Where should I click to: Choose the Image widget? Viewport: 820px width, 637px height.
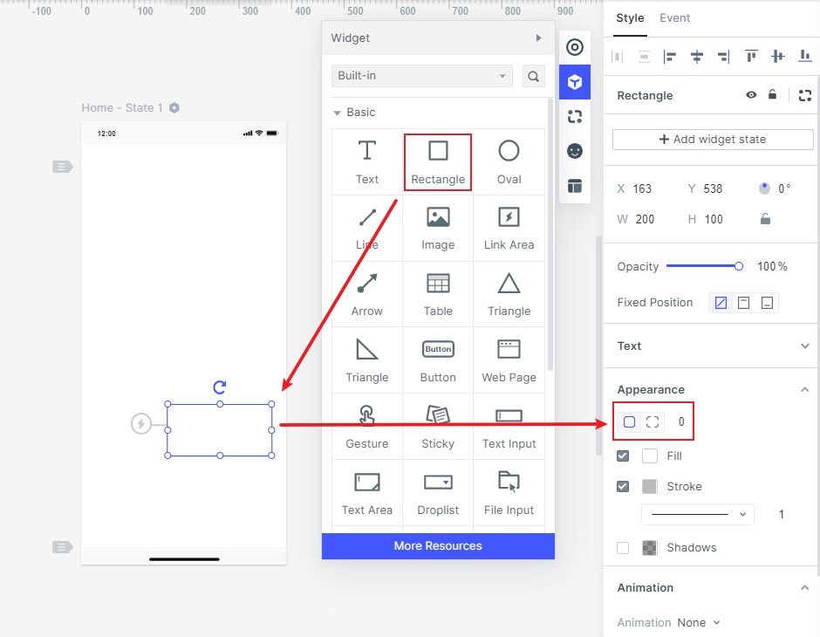click(438, 228)
